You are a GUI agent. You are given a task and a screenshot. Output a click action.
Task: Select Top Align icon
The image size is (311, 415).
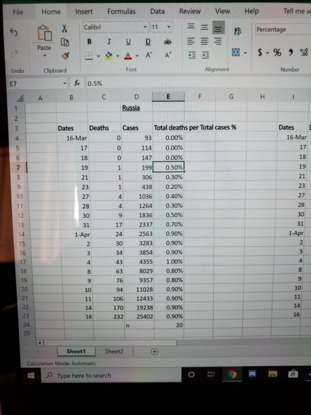(191, 26)
